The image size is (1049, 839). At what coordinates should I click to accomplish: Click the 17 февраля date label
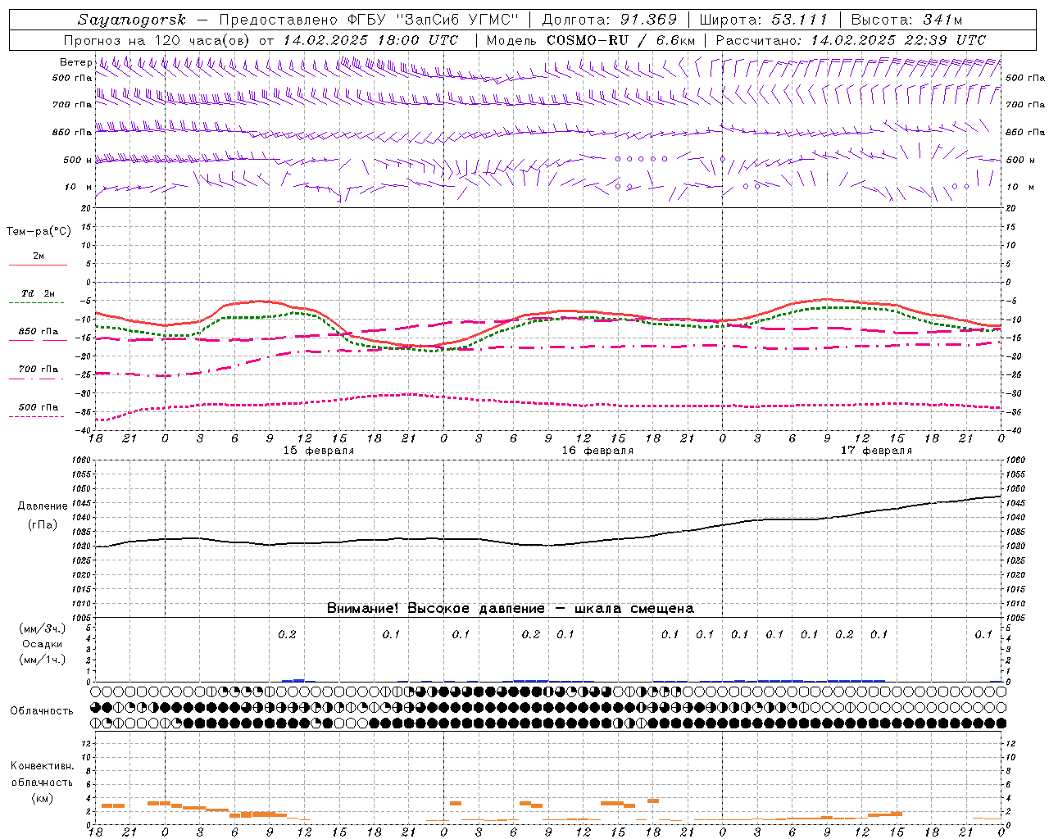(x=876, y=451)
